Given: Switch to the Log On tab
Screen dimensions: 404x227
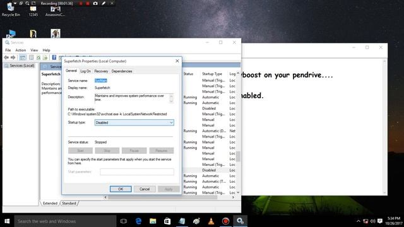Looking at the screenshot, I should (85, 71).
